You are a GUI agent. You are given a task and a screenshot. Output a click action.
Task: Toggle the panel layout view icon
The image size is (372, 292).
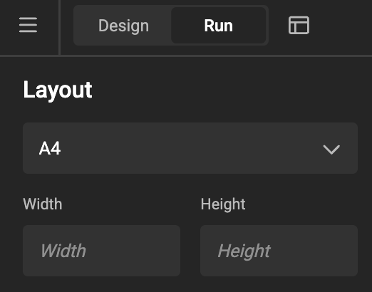(299, 25)
